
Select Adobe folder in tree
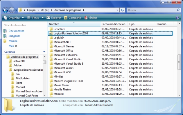coord(17,65)
